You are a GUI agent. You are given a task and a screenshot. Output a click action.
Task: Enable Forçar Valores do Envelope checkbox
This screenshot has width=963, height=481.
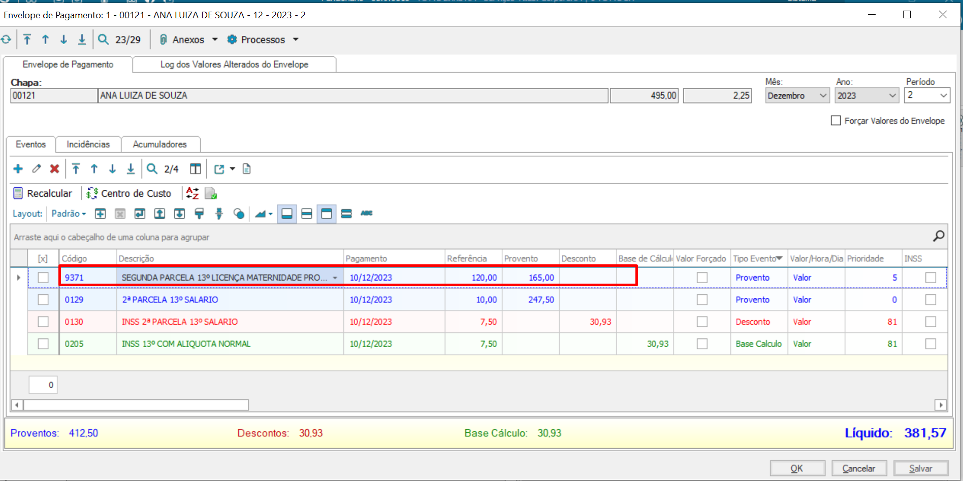[x=836, y=121]
